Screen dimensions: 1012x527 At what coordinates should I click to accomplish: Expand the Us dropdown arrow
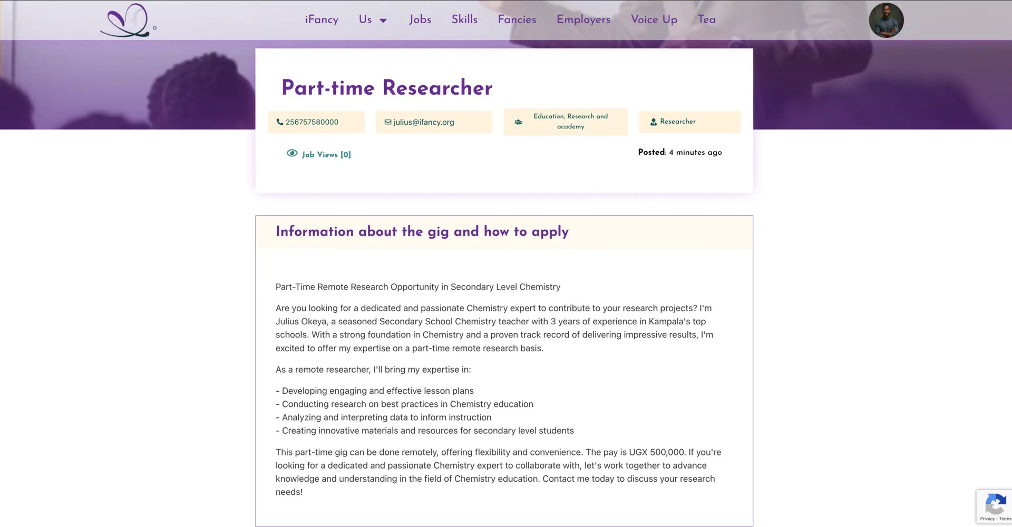(383, 21)
